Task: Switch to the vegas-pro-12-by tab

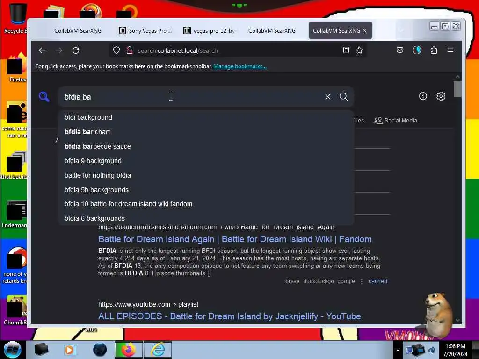Action: [x=211, y=30]
